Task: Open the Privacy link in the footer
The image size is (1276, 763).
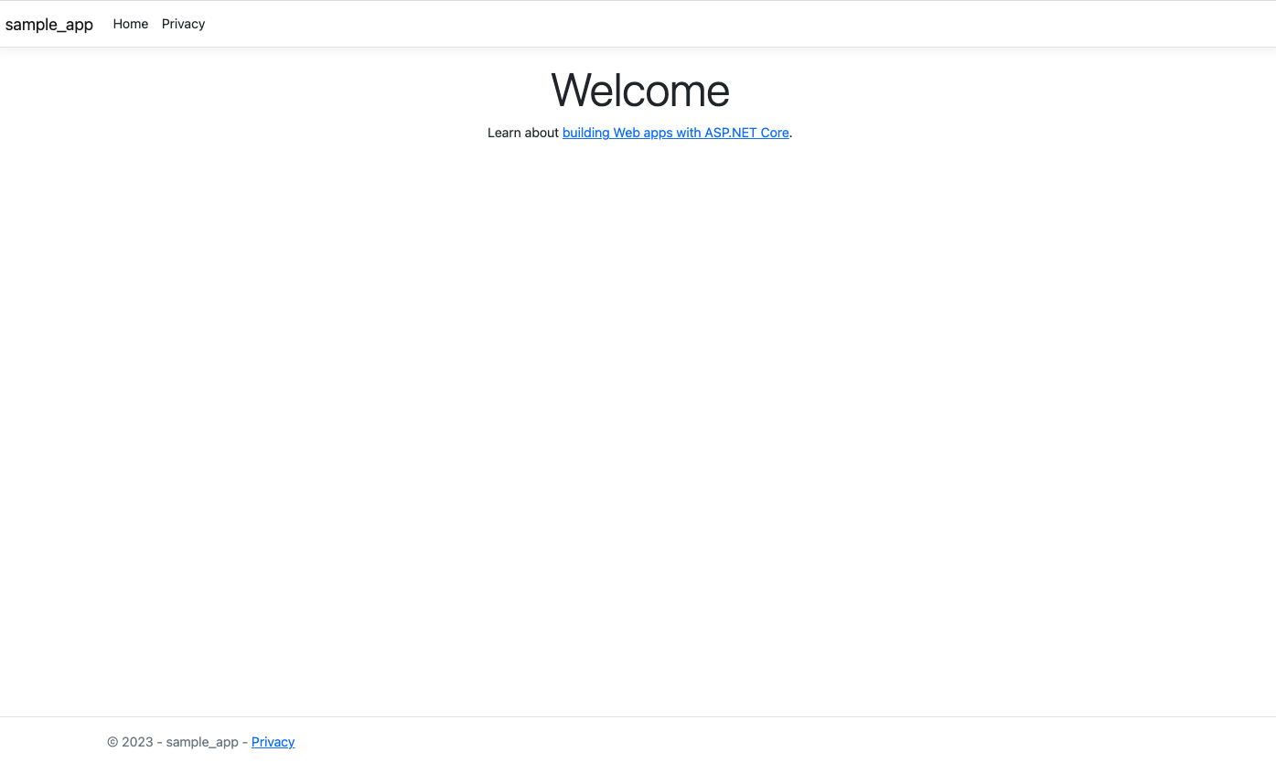Action: 273,742
